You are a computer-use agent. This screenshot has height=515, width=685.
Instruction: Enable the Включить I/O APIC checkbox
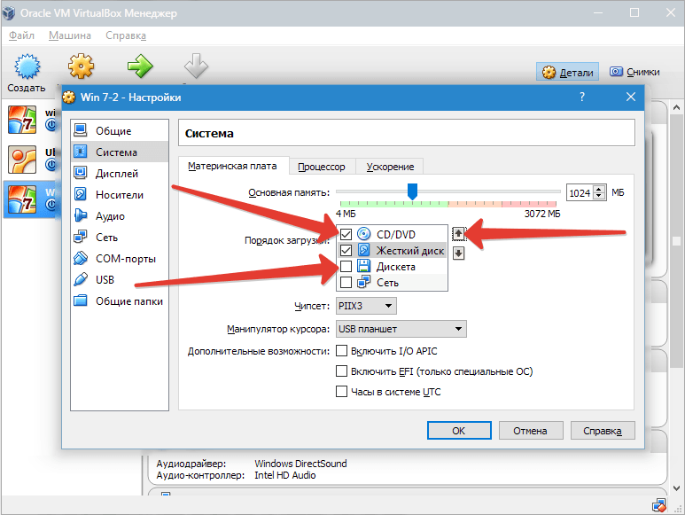[341, 351]
